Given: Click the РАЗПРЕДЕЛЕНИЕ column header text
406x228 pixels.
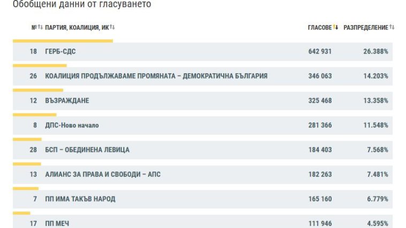Looking at the screenshot, I should 365,27.
